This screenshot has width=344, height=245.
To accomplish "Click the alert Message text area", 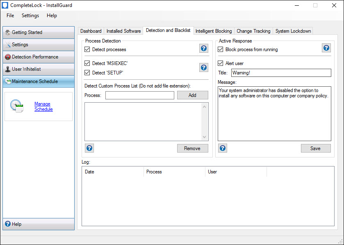I will coord(274,114).
